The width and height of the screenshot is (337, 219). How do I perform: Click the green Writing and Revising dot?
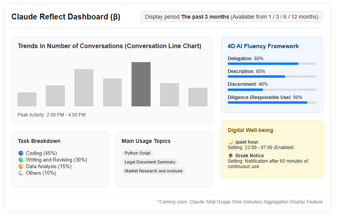coord(21,160)
